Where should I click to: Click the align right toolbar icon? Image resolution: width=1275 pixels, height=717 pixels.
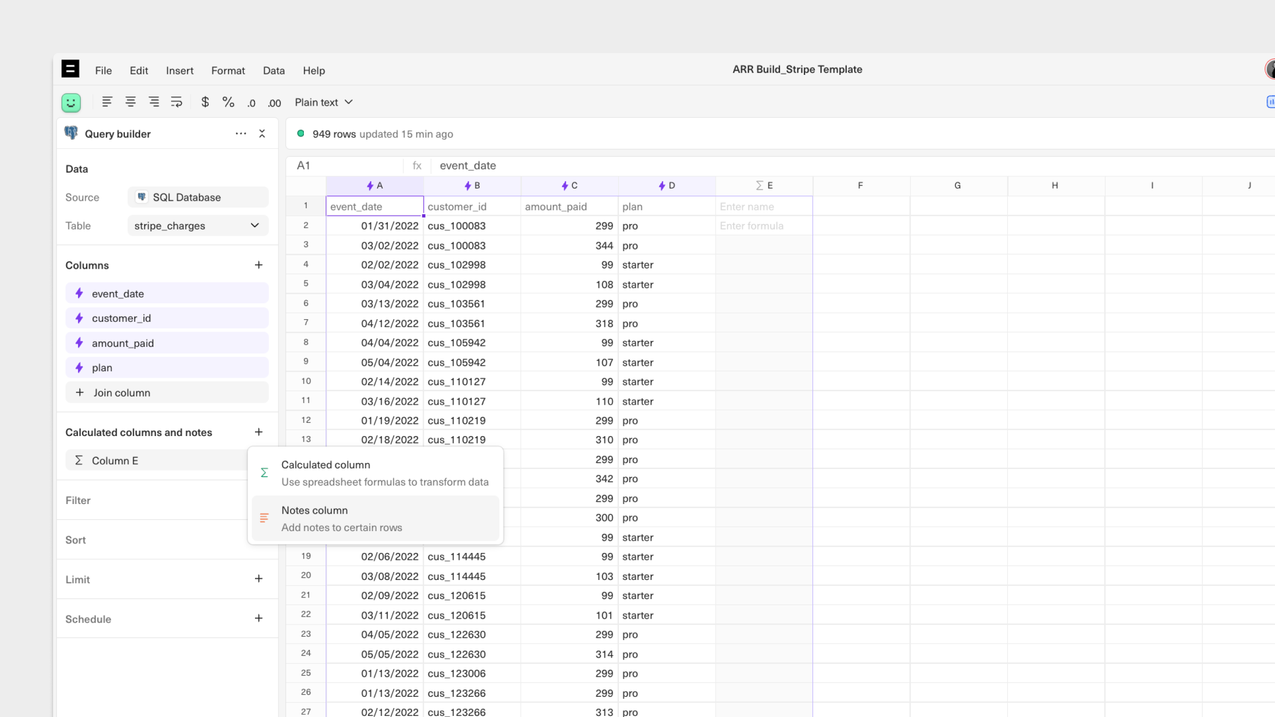point(154,102)
